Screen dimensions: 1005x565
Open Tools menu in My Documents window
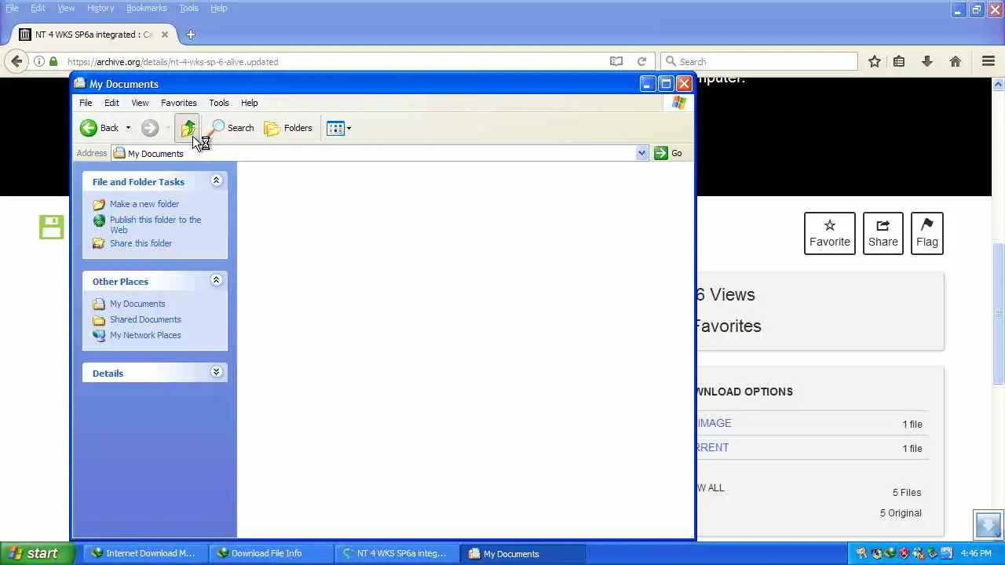[x=218, y=103]
